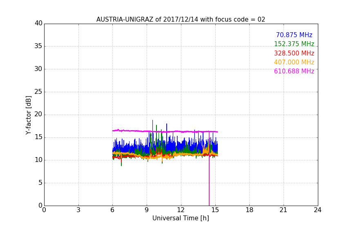Select the 328.500 MHz legend label
The height and width of the screenshot is (235, 353).
pos(294,53)
